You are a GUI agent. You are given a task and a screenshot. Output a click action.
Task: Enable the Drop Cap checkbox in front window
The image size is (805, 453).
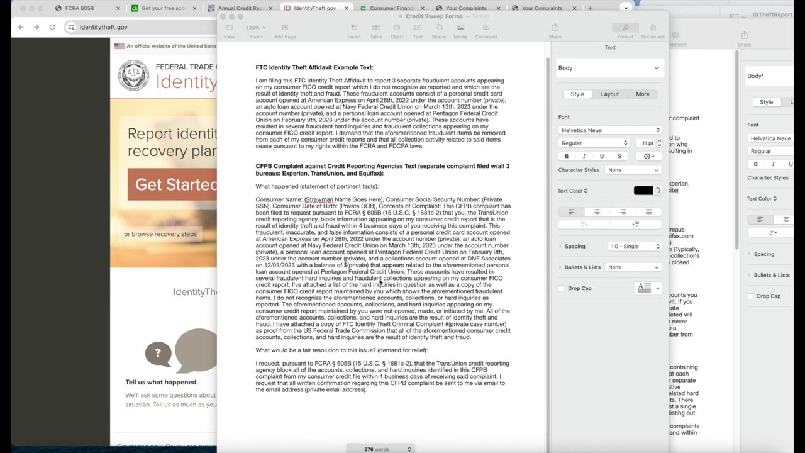562,288
